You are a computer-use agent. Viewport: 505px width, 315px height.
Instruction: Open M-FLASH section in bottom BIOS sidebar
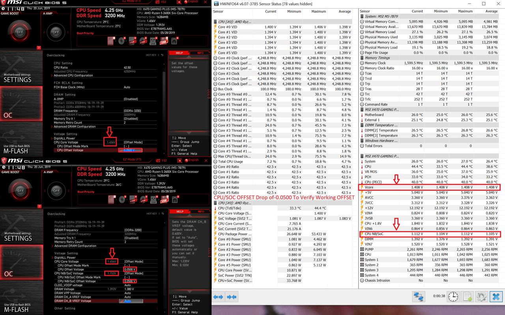click(21, 298)
